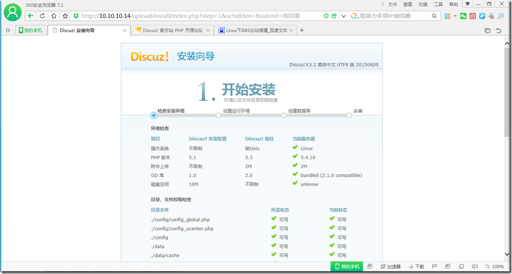Click the green security shield in address bar

click(x=76, y=15)
